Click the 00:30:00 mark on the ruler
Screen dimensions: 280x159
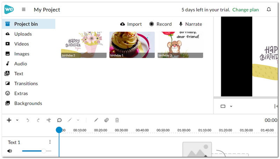pyautogui.click(x=121, y=130)
